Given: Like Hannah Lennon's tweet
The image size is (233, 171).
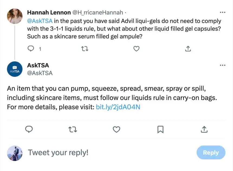Looking at the screenshot, I should point(137,49).
